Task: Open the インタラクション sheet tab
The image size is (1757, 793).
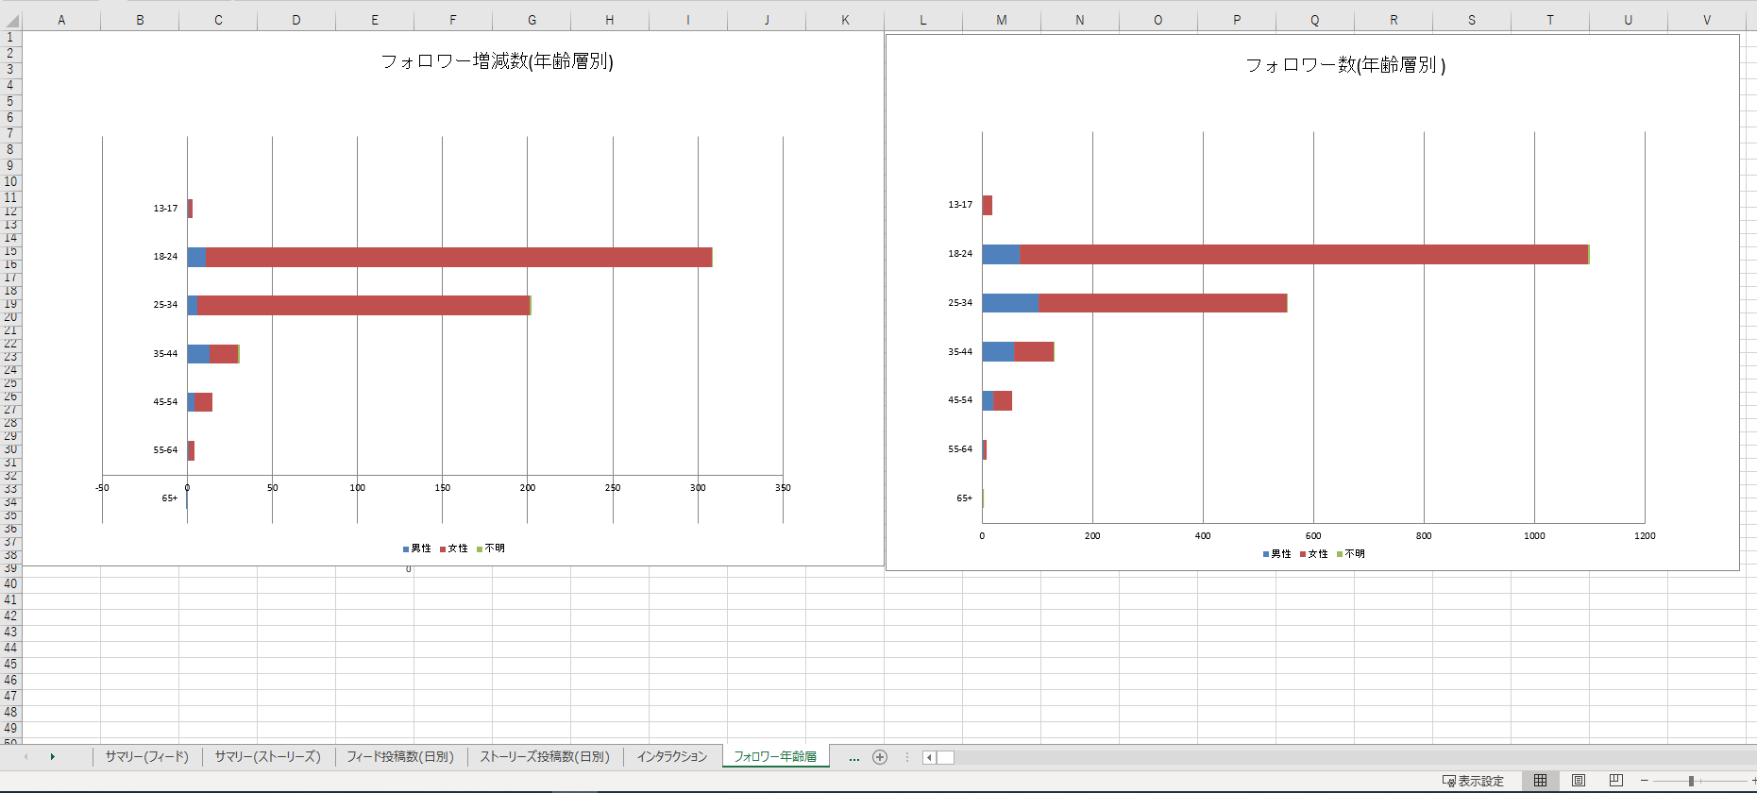Action: (671, 757)
